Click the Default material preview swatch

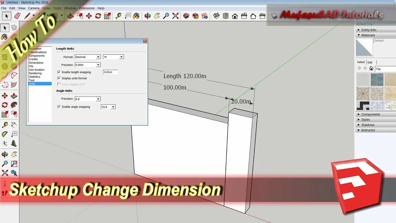364,47
